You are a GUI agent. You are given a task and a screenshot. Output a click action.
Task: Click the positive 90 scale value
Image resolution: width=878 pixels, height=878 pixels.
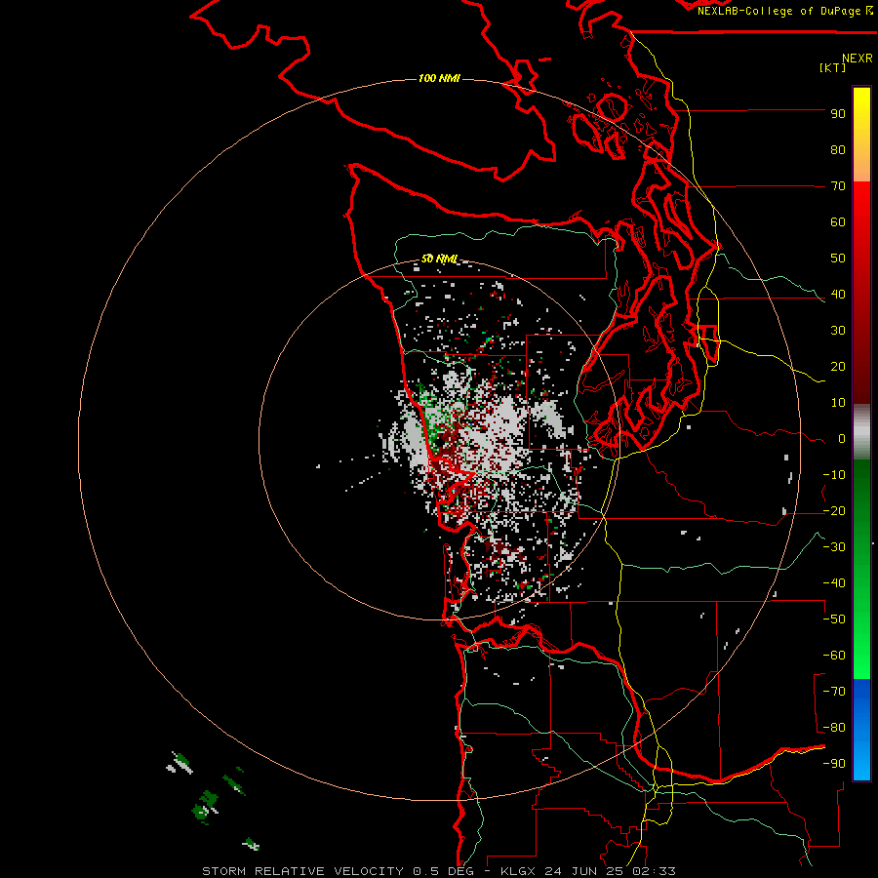838,114
